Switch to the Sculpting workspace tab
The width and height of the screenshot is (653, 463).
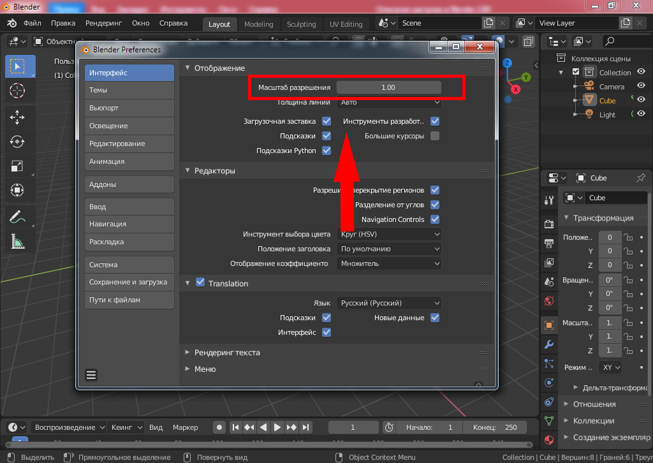(x=301, y=24)
